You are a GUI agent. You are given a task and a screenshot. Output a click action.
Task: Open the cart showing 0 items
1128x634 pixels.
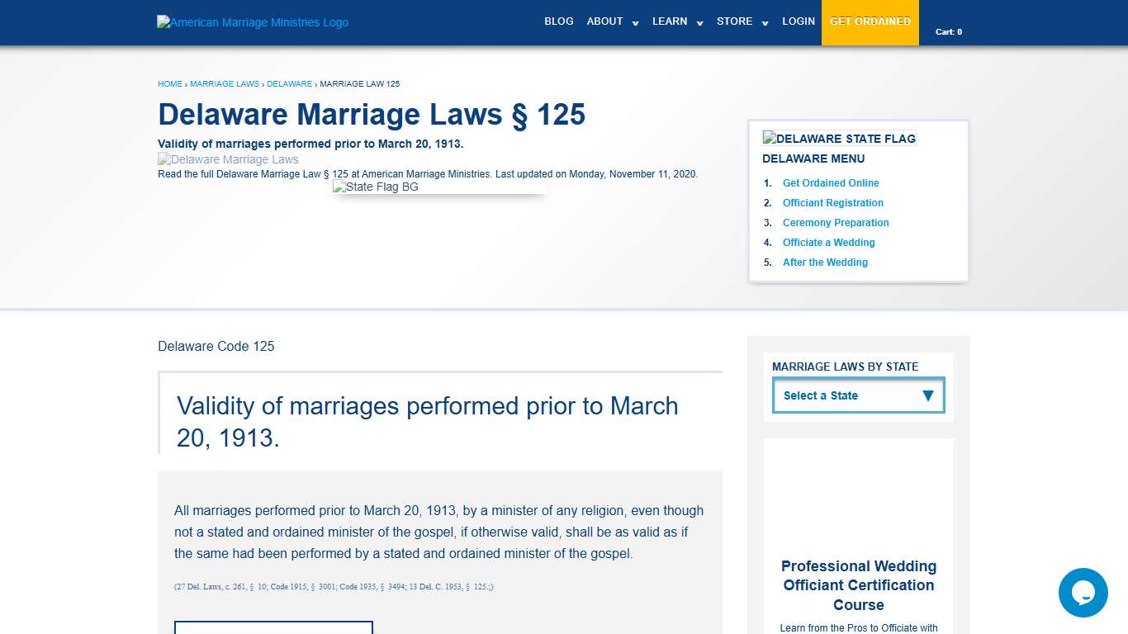[x=949, y=31]
